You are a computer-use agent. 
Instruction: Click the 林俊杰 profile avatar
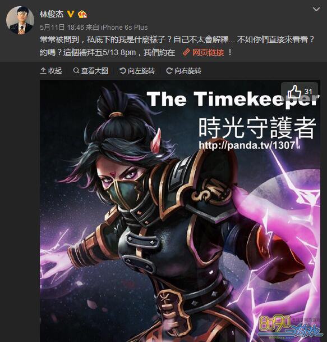pyautogui.click(x=20, y=20)
